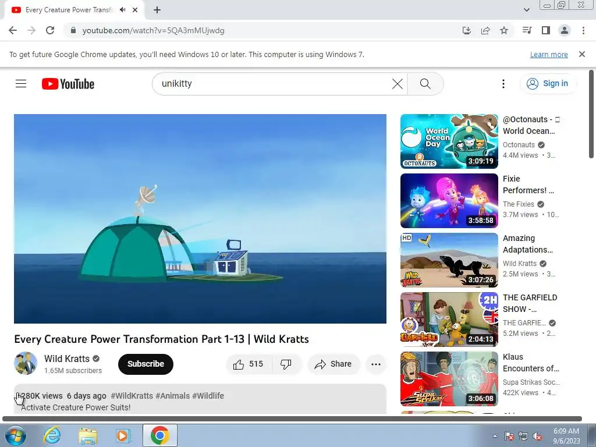Image resolution: width=596 pixels, height=447 pixels.
Task: Open the Klaus Encounters video thumbnail
Action: 449,378
